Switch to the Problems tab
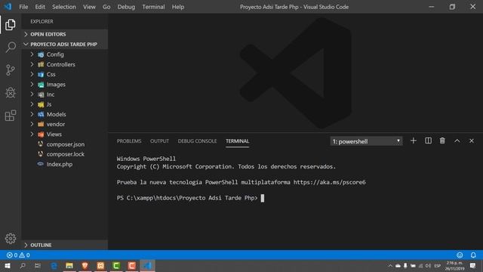The width and height of the screenshot is (483, 272). coord(129,141)
